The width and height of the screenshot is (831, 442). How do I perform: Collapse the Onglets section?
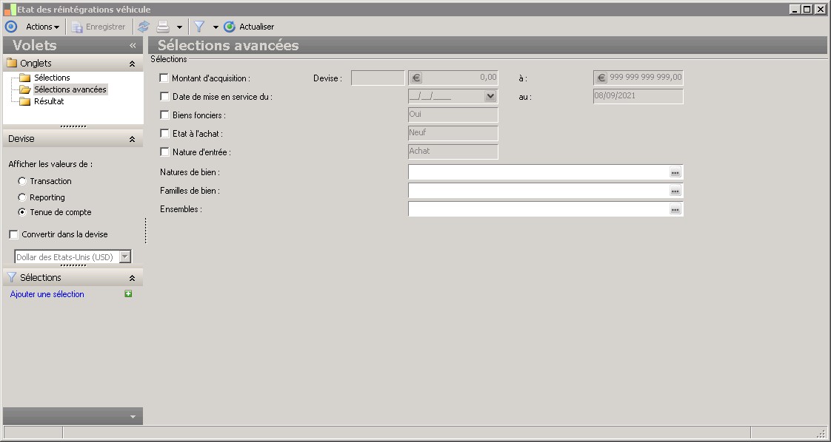132,64
